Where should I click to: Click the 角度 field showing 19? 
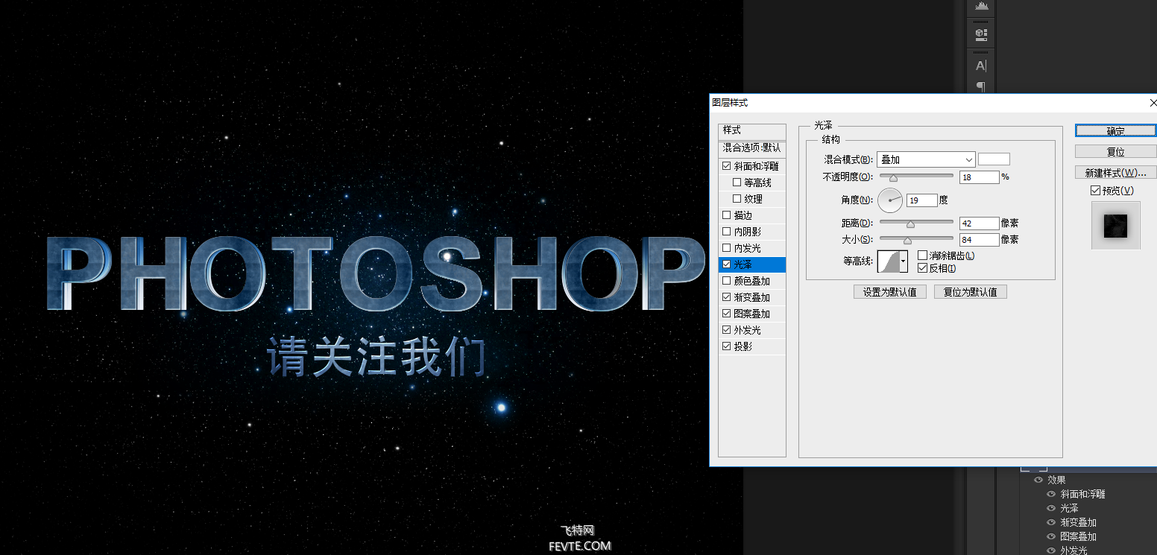tap(921, 200)
